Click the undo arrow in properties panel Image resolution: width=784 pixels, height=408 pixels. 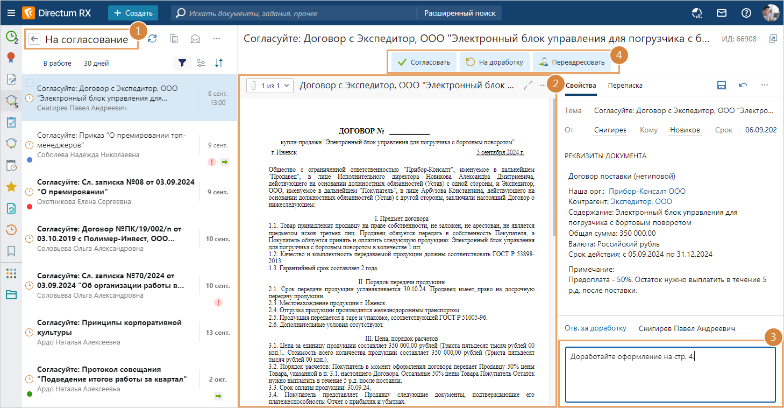click(x=743, y=85)
